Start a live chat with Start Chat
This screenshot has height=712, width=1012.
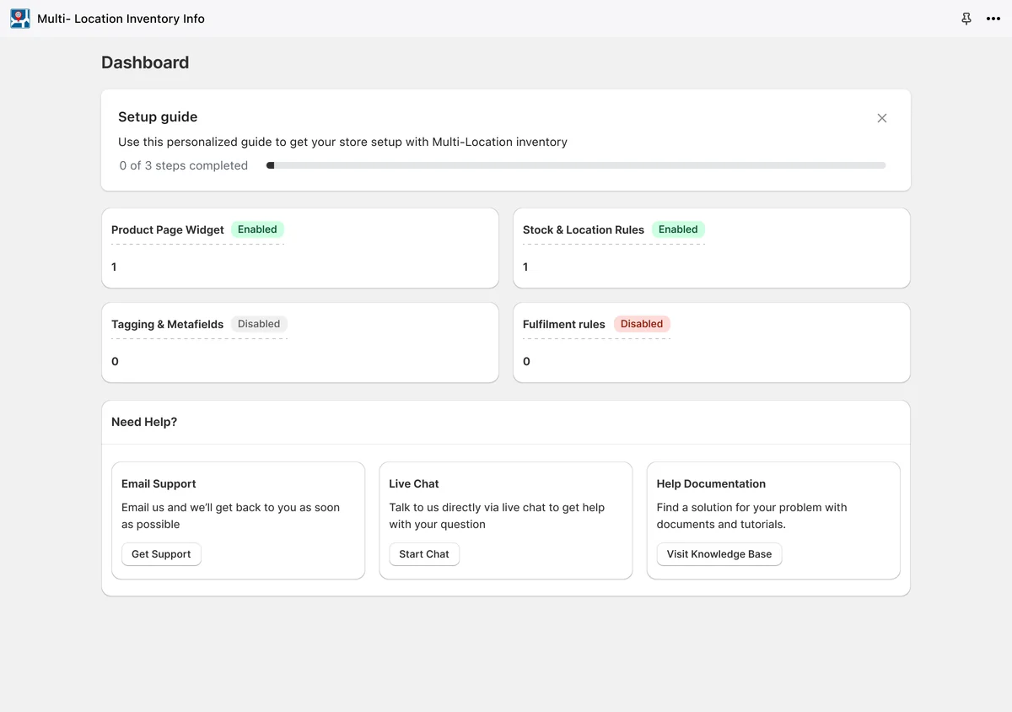pos(424,554)
